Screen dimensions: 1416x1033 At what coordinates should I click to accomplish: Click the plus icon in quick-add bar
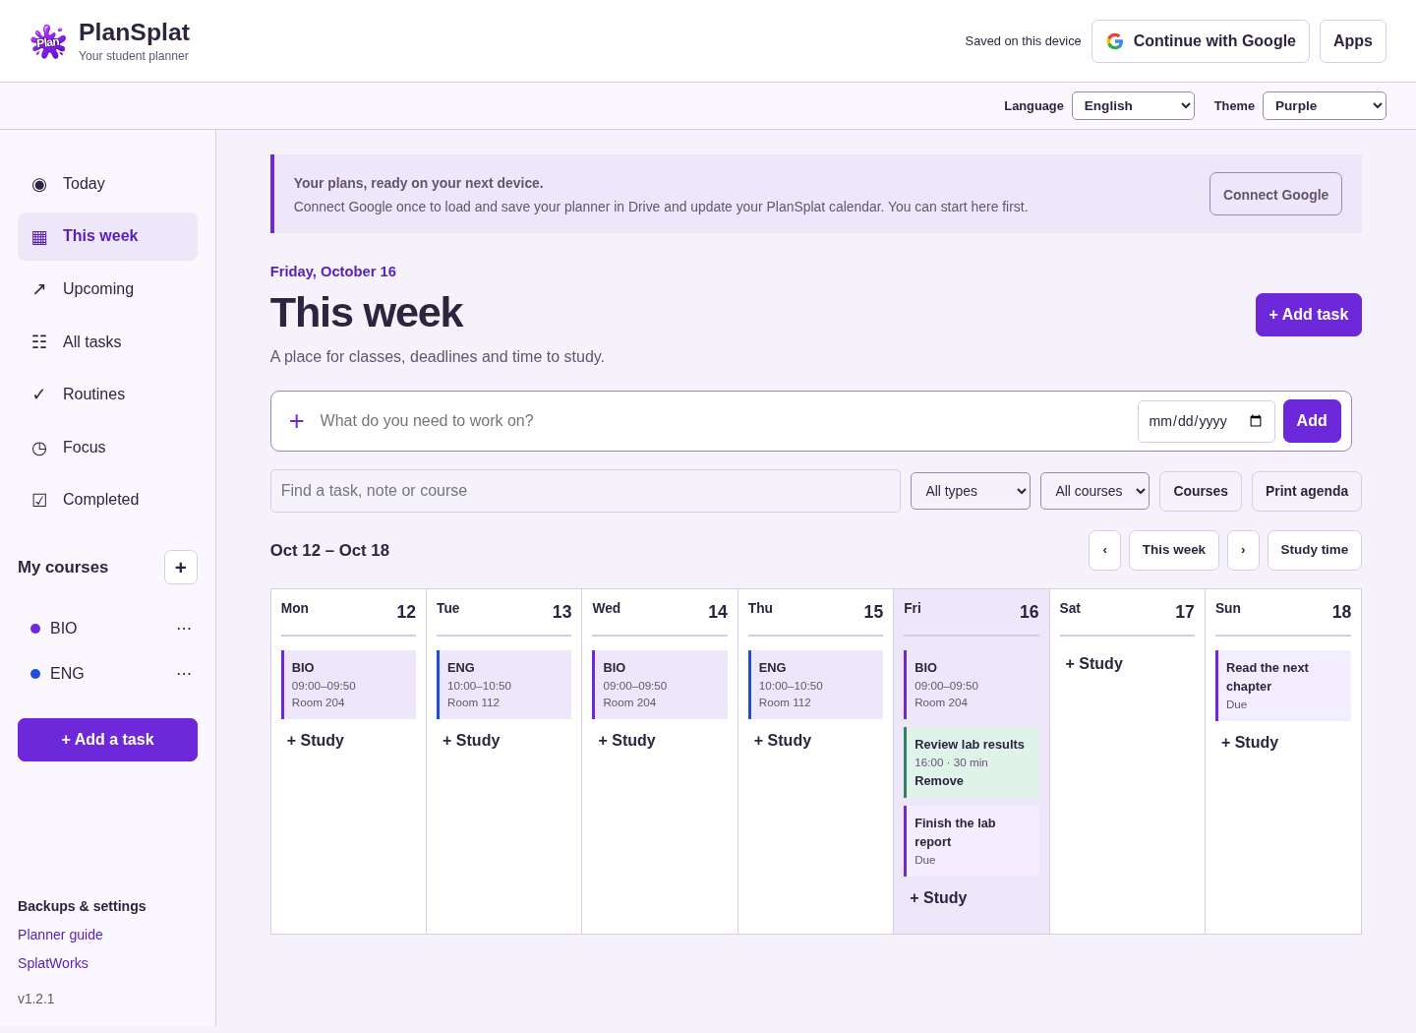296,421
